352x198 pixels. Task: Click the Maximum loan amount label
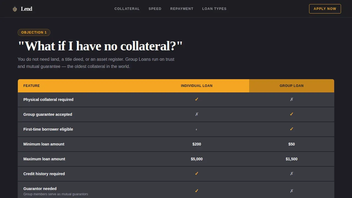coord(44,159)
